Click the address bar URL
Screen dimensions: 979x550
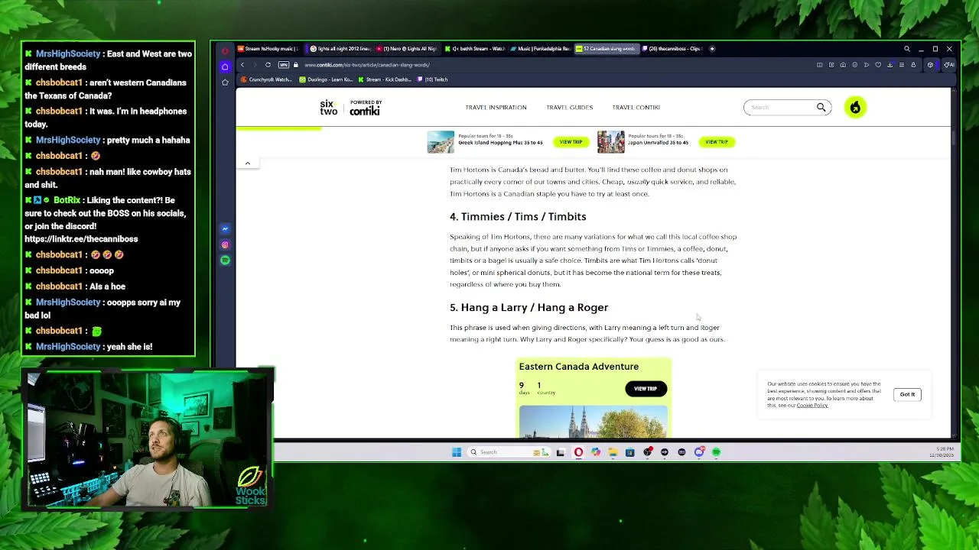pyautogui.click(x=367, y=65)
